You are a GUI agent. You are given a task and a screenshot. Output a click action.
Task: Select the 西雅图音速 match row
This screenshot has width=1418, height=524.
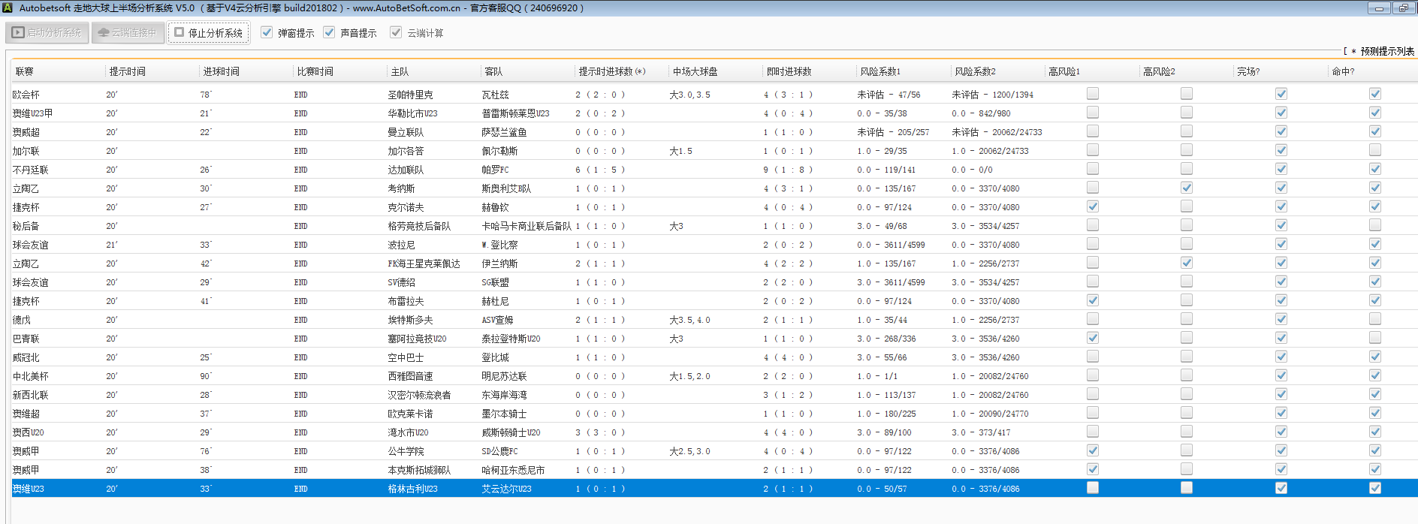(410, 376)
